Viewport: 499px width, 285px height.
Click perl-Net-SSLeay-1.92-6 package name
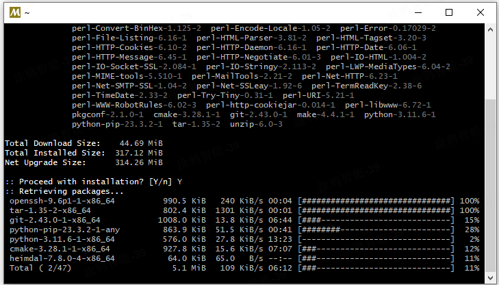click(249, 86)
